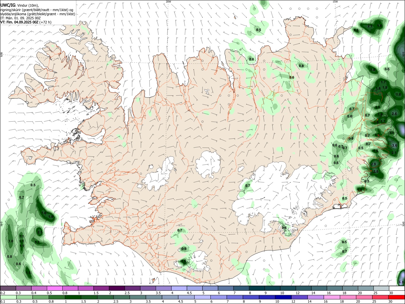The height and width of the screenshot is (304, 405).
Task: Click the '0.2' tick label under the upper scale
Action: coord(3,293)
